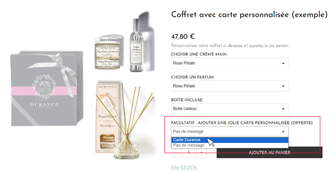Viewport: 336px width, 172px height.
Task: Click arrow of carte personnalisée dropdown
Action: coord(283,132)
